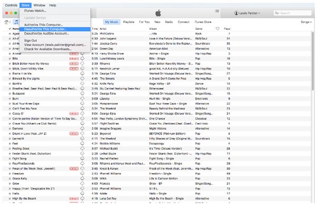This screenshot has width=317, height=207.
Task: Switch to iTunes Store tab
Action: click(203, 22)
